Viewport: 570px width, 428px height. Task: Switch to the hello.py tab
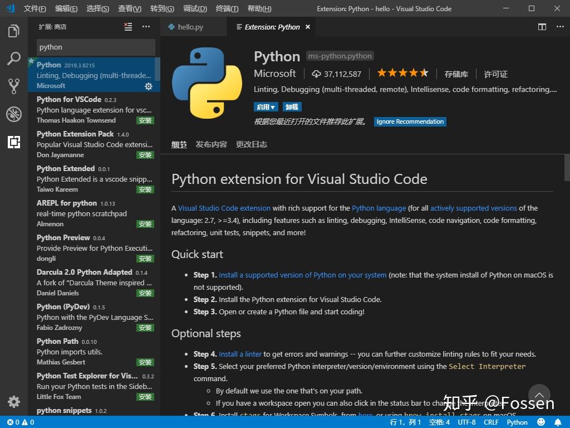point(190,26)
